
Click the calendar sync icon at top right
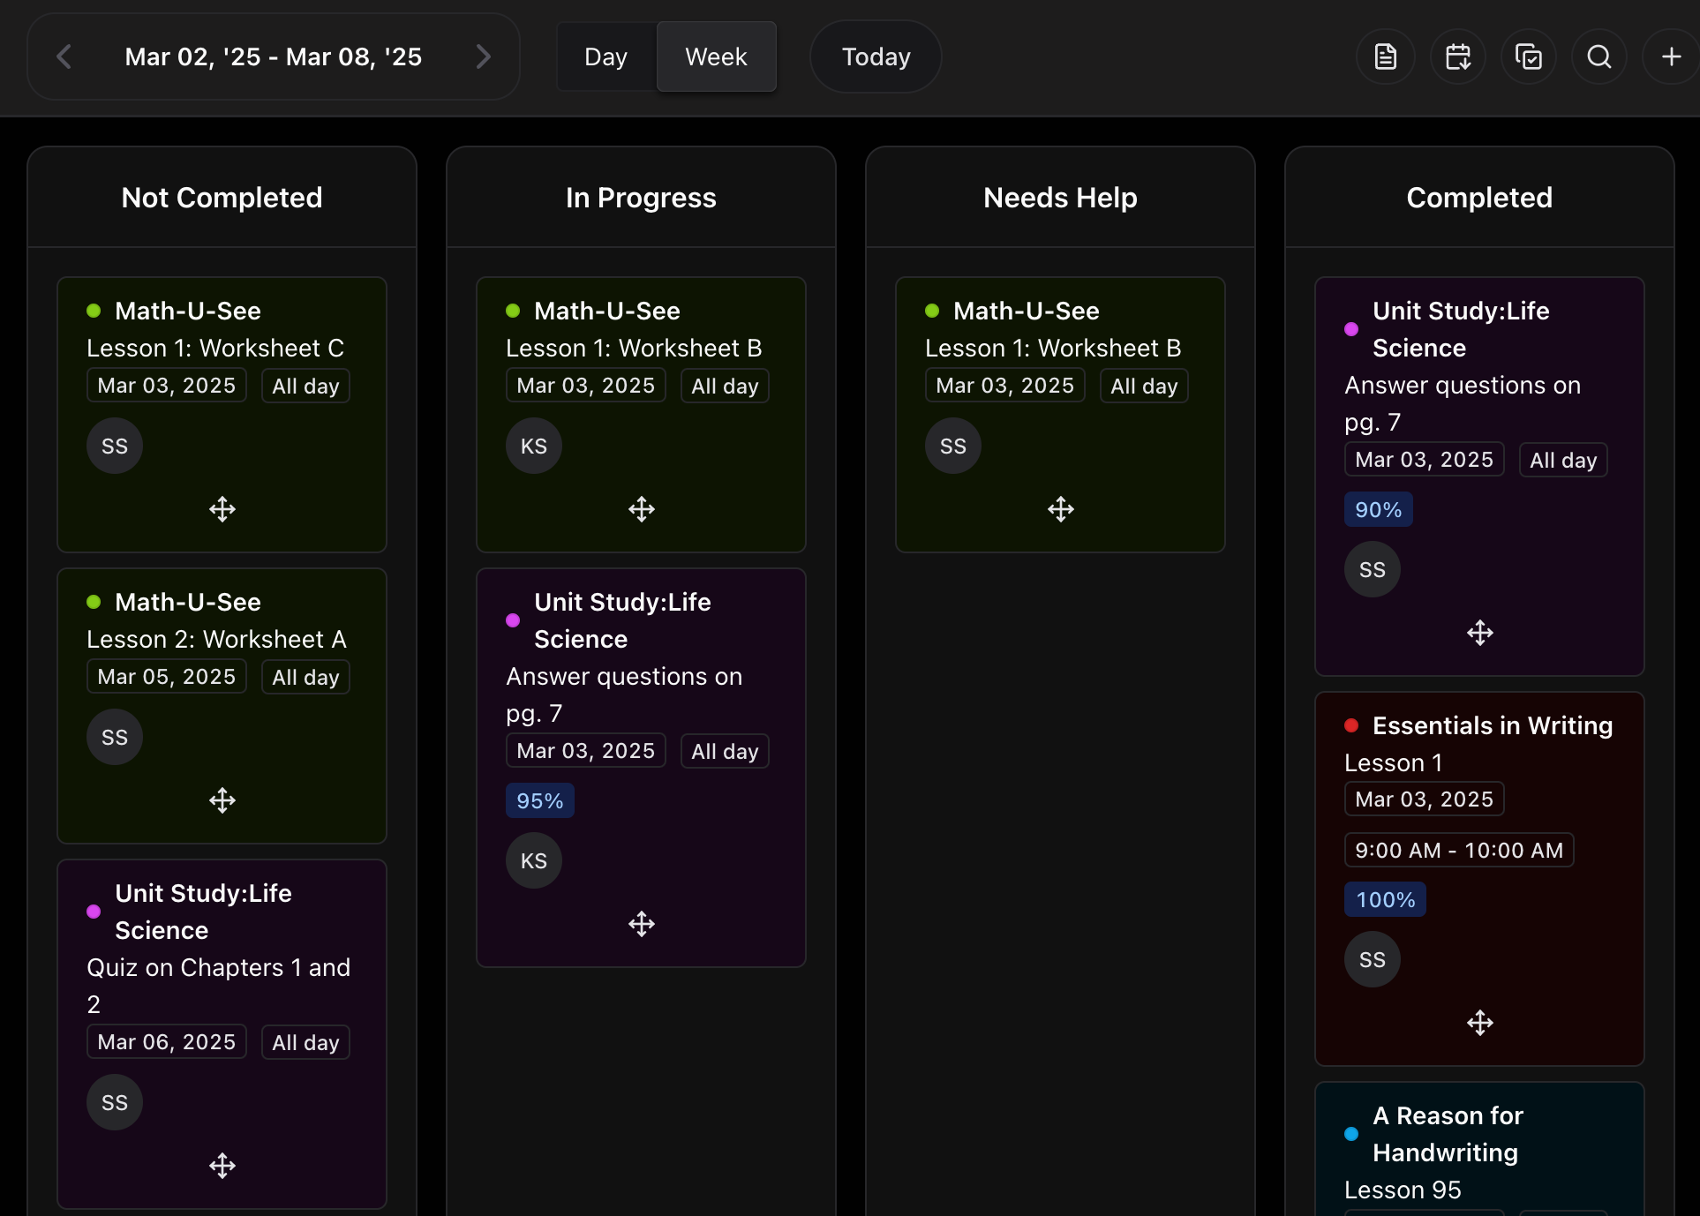(1457, 56)
